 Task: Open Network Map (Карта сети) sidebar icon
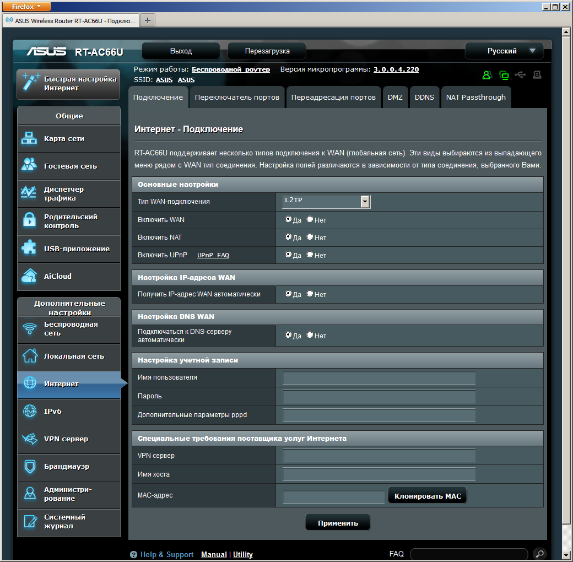pos(29,139)
